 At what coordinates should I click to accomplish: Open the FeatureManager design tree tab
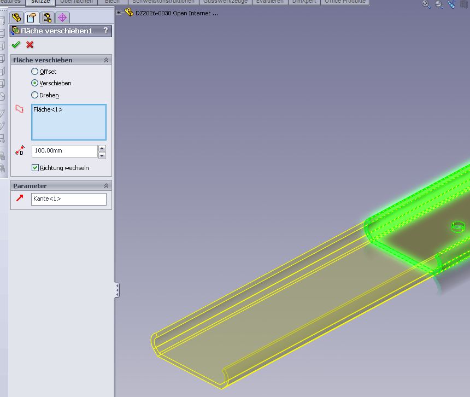tap(16, 17)
